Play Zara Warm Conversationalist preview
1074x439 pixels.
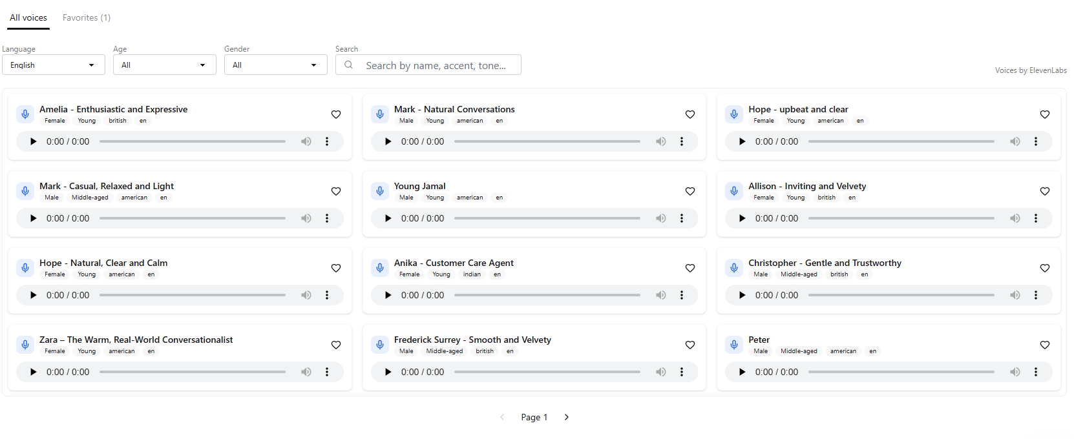pos(34,372)
